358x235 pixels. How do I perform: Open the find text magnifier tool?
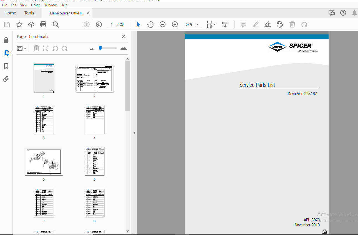click(56, 24)
